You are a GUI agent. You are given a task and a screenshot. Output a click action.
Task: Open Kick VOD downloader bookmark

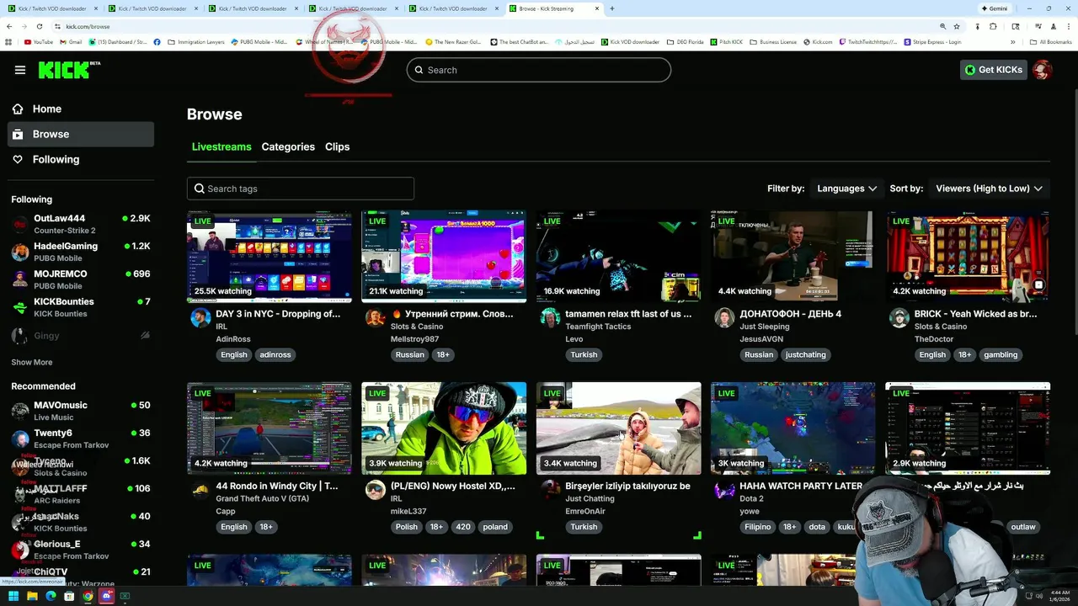coord(631,41)
